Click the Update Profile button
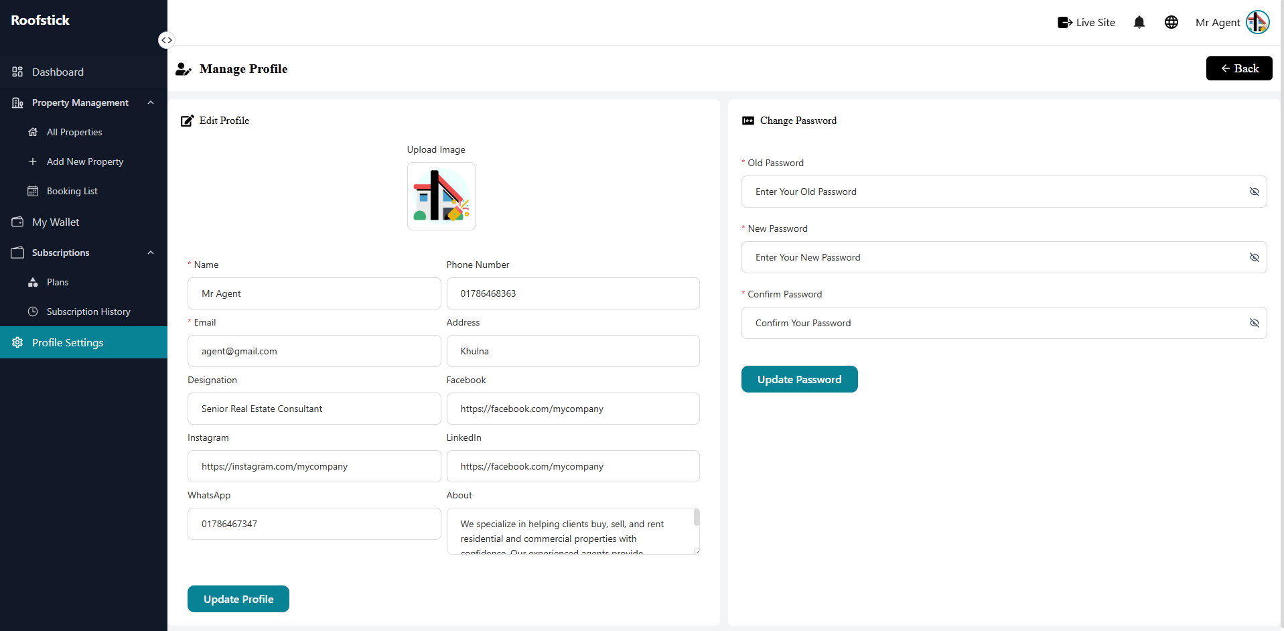The width and height of the screenshot is (1284, 631). point(238,599)
